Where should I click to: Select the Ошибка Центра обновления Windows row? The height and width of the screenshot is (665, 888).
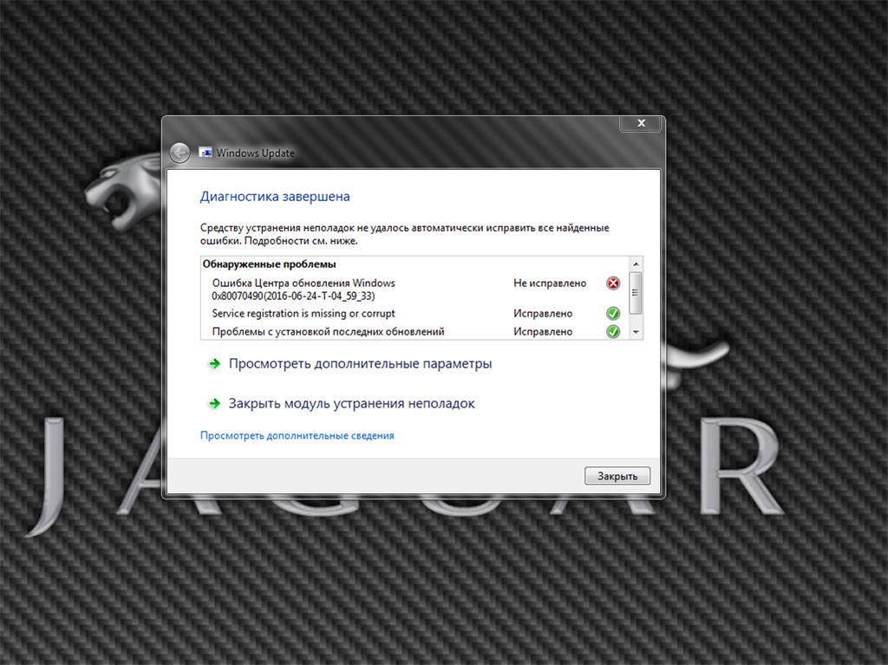pos(415,289)
